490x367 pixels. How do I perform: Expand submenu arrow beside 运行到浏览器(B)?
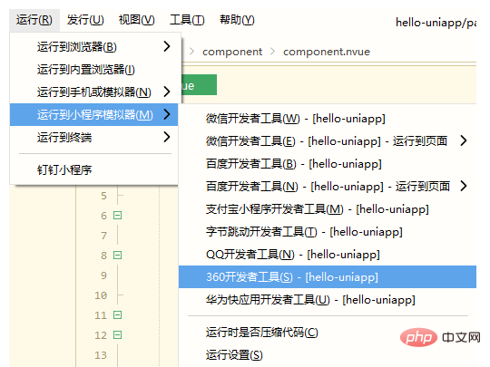(167, 46)
